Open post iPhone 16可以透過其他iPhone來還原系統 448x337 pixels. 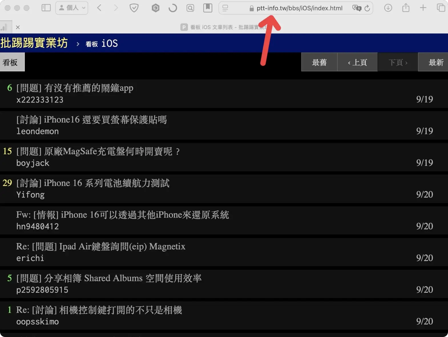coord(122,215)
